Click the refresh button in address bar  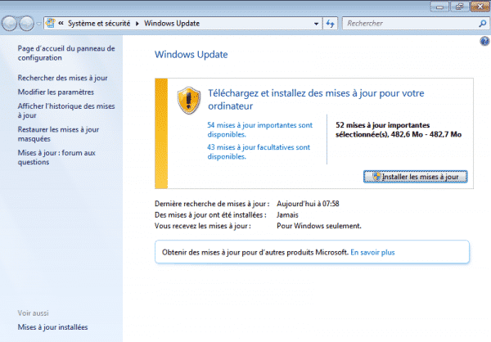click(x=331, y=24)
